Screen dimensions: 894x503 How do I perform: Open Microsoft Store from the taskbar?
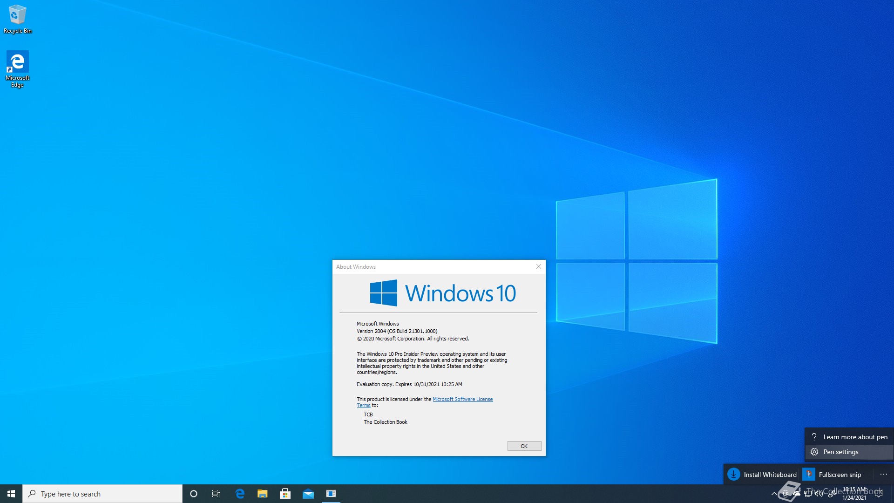pyautogui.click(x=285, y=494)
